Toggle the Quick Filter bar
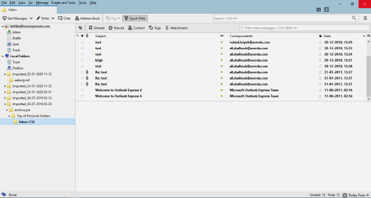The width and height of the screenshot is (371, 198). pos(135,18)
